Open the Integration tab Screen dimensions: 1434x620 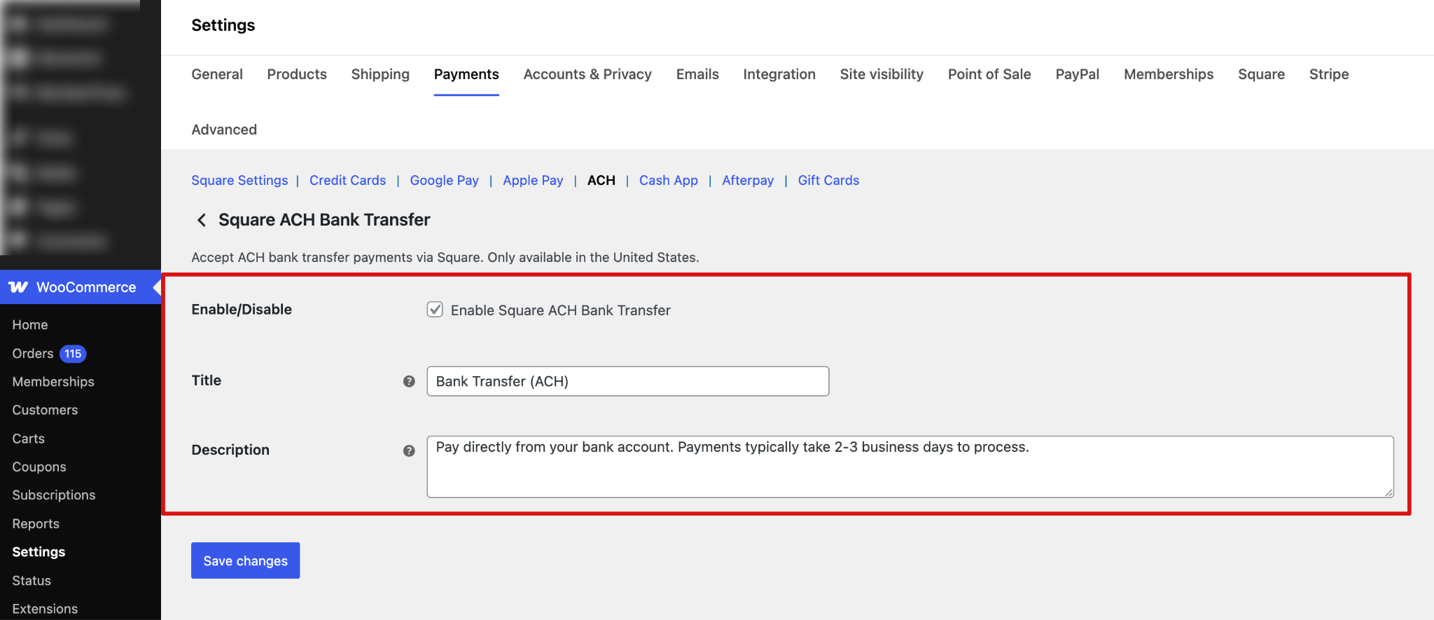(779, 74)
